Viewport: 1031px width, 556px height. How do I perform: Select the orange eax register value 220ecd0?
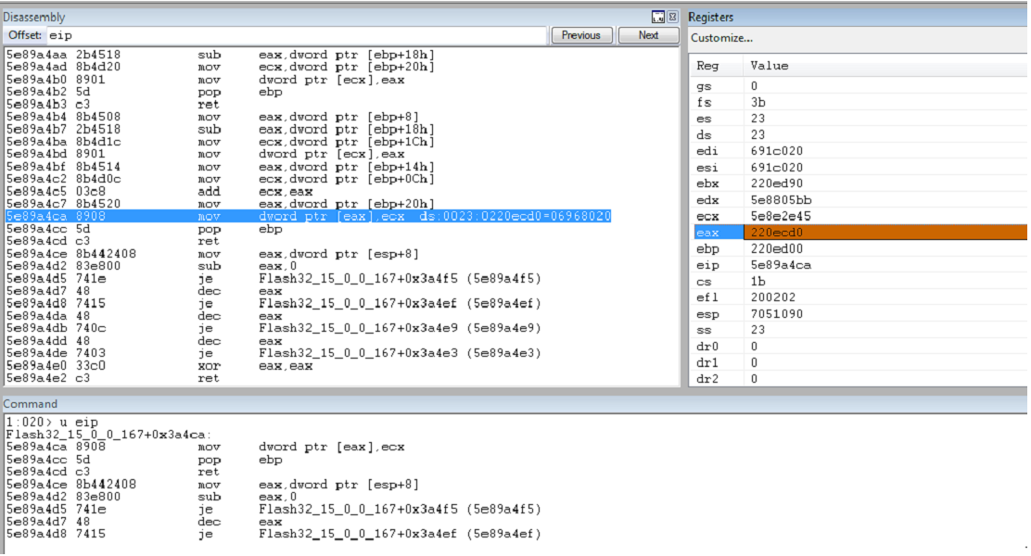pos(885,232)
